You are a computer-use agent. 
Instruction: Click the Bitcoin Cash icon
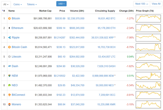click(x=10, y=47)
